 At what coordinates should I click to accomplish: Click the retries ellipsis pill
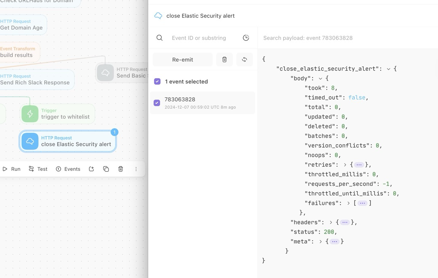[359, 165]
